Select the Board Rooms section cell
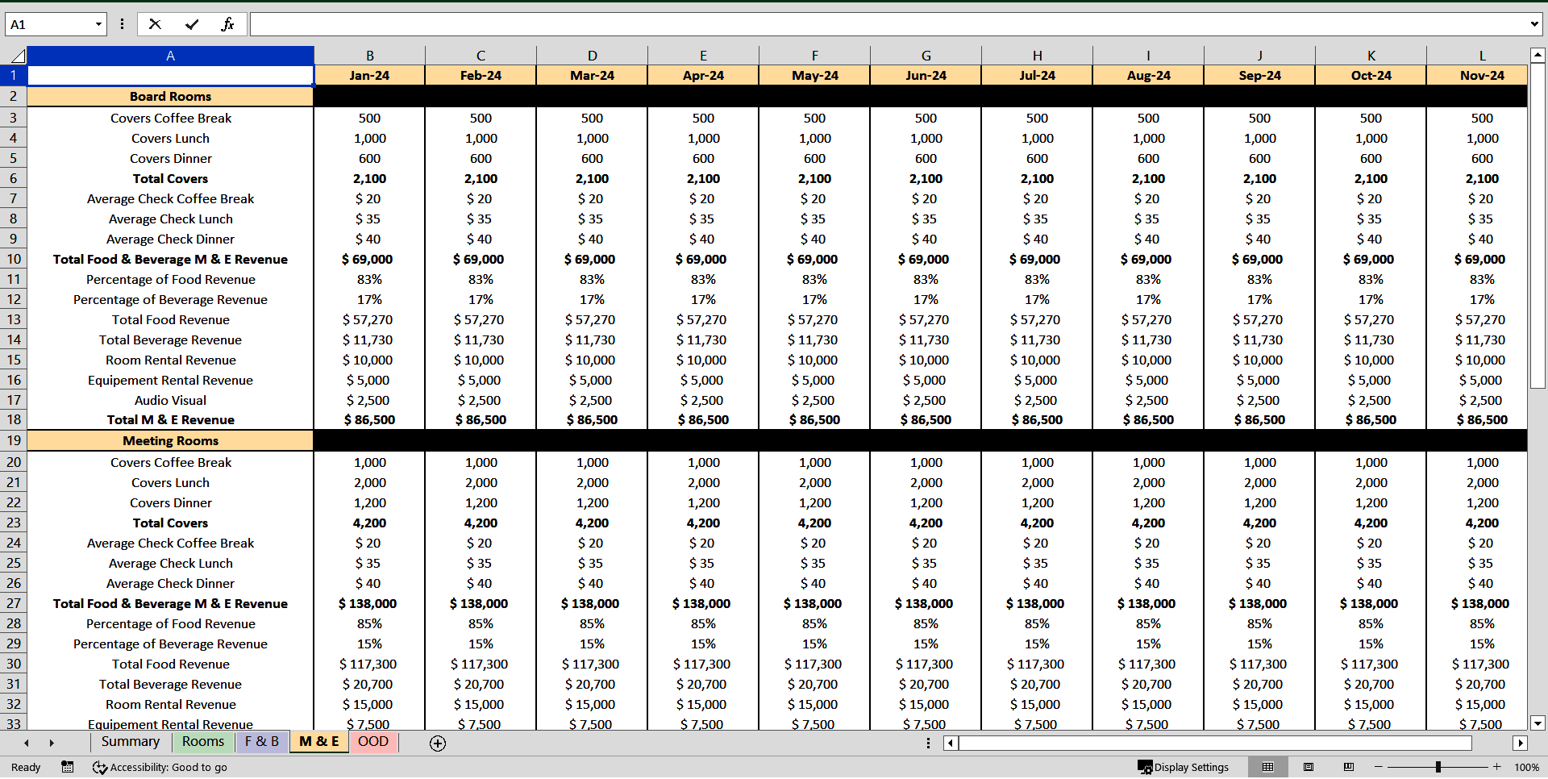 (170, 96)
